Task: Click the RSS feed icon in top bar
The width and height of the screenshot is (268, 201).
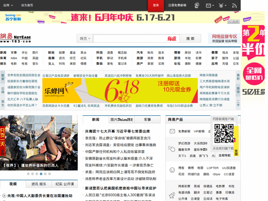Action: [x=234, y=6]
